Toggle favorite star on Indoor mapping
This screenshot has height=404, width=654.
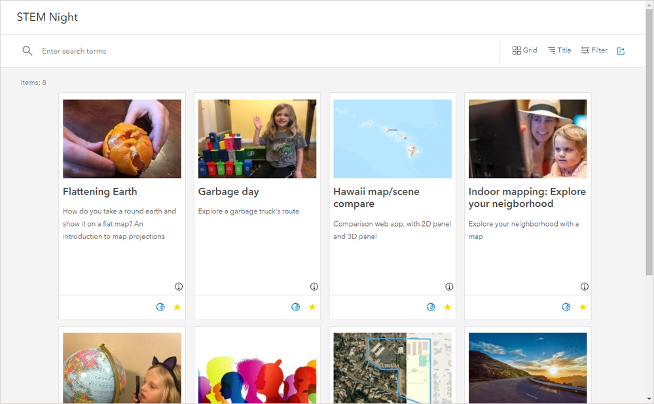[x=583, y=307]
